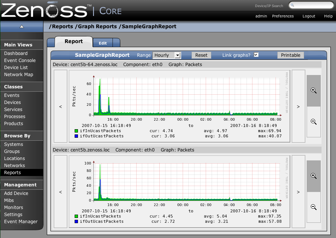Open Settings under Management
The width and height of the screenshot is (336, 238).
click(x=13, y=215)
